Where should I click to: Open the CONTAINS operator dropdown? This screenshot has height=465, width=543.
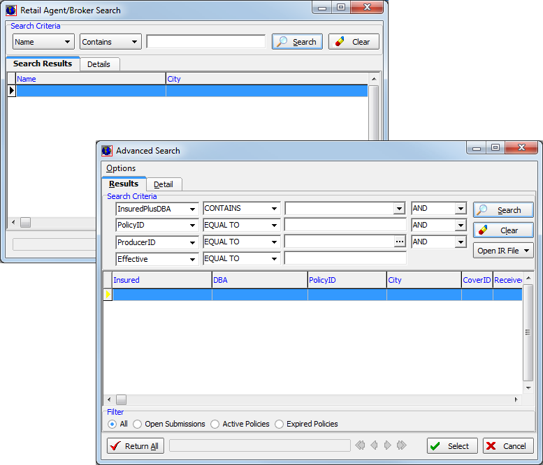coord(274,209)
